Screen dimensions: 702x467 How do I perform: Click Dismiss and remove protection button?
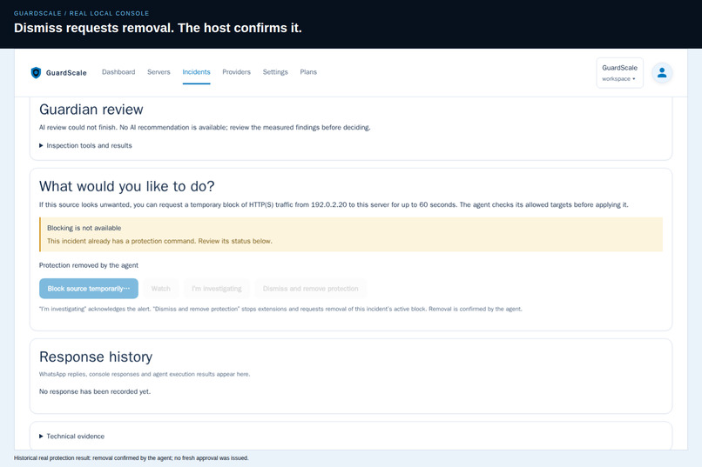tap(310, 289)
